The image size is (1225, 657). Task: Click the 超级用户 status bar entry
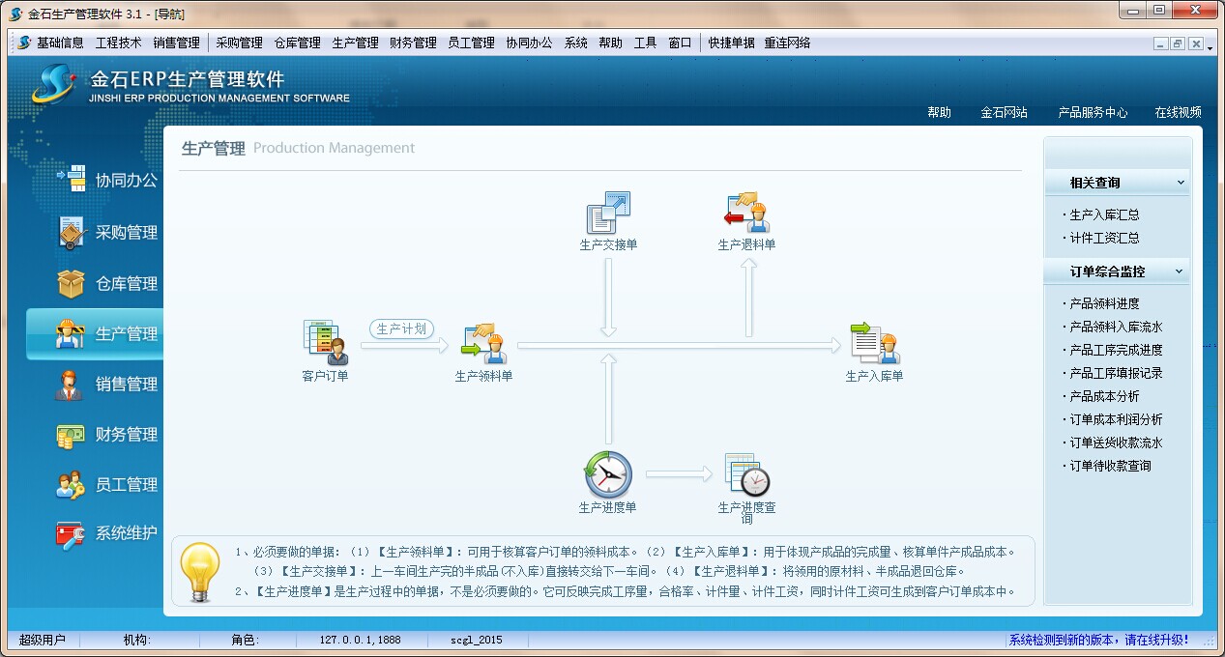click(x=43, y=640)
